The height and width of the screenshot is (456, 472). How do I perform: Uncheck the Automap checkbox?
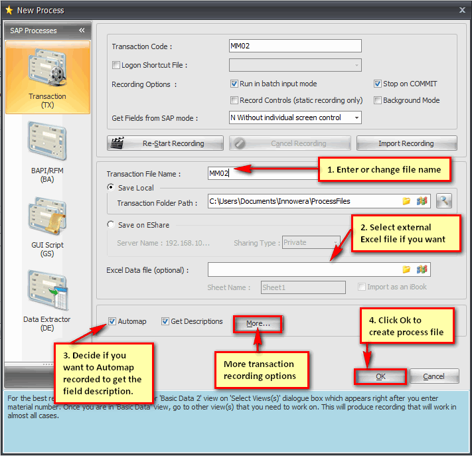(112, 322)
